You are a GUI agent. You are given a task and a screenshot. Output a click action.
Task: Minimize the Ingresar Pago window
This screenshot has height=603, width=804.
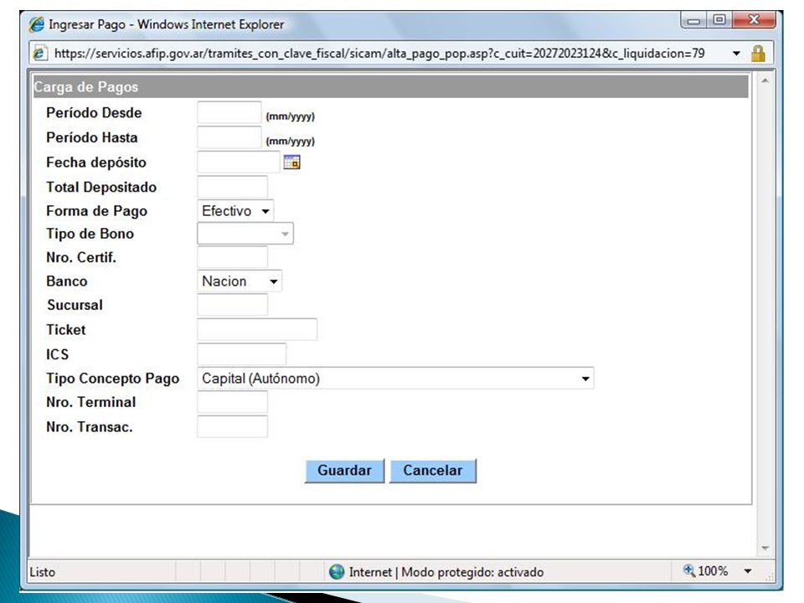click(x=693, y=20)
